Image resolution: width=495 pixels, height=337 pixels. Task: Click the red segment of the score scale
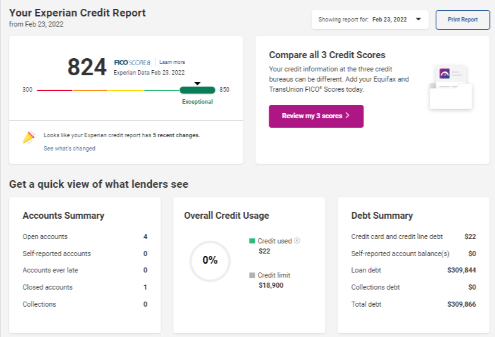coord(54,90)
